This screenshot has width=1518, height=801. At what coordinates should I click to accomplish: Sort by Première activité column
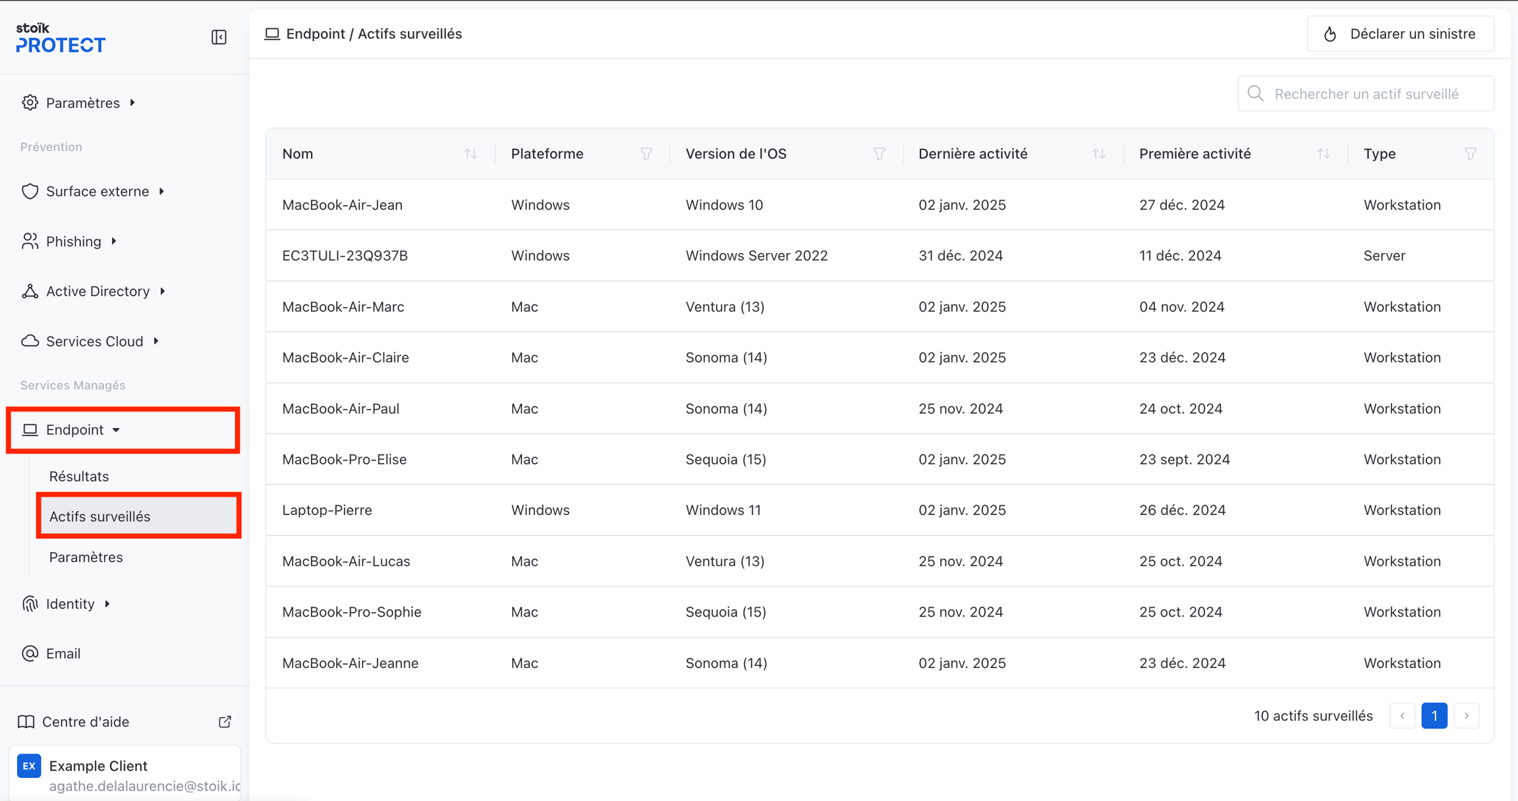pos(1323,153)
